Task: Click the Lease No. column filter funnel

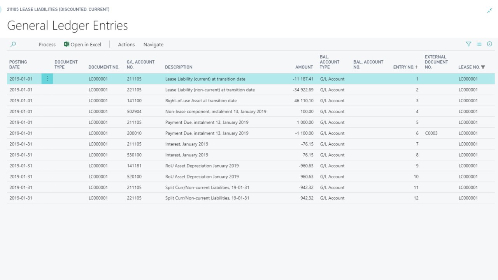Action: [x=483, y=67]
